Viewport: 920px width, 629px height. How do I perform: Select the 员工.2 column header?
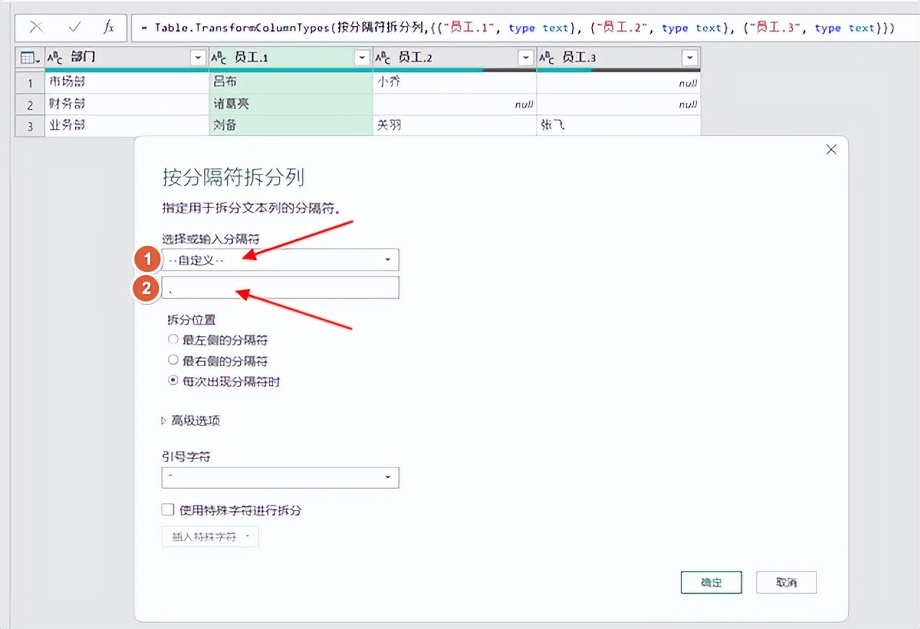(x=454, y=58)
